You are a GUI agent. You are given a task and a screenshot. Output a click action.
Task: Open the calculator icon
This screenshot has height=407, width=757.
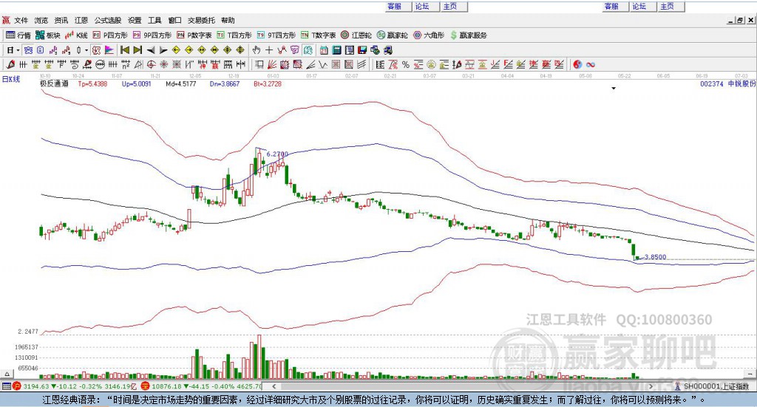336,50
